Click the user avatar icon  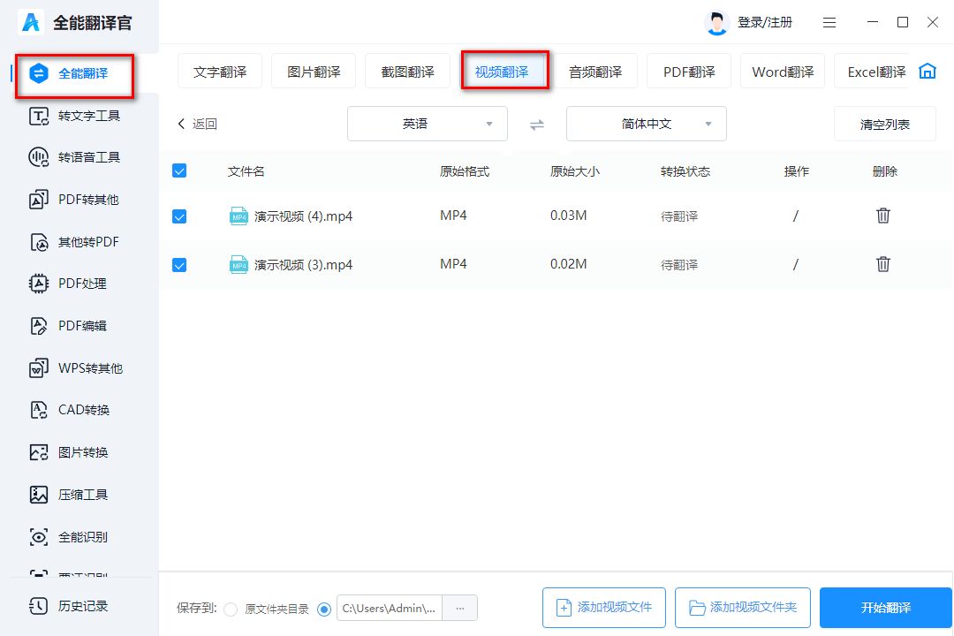(716, 23)
